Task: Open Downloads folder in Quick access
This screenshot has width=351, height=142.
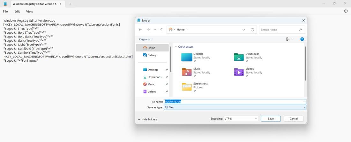Action: tap(248, 57)
